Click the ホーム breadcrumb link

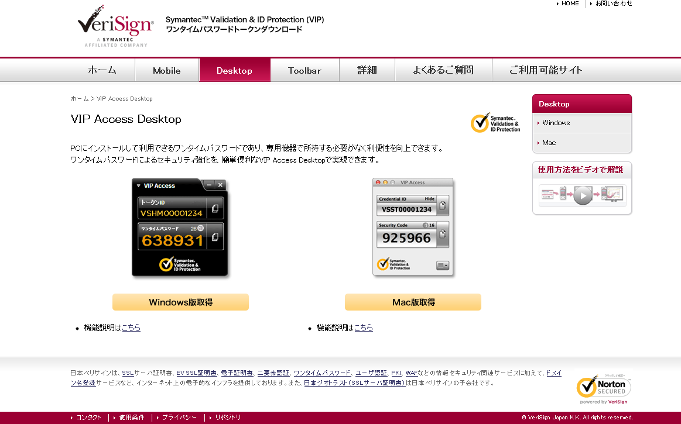pos(80,98)
